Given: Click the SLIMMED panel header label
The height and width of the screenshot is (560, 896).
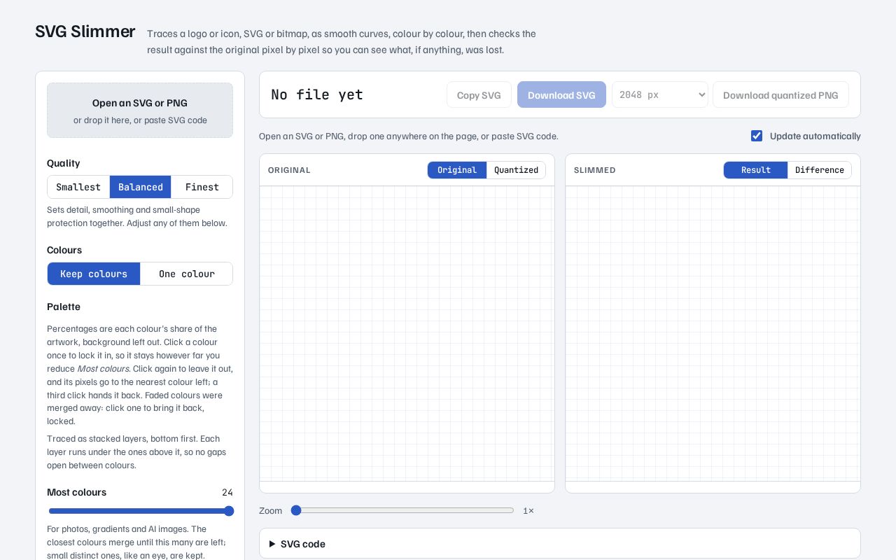Looking at the screenshot, I should coord(595,170).
